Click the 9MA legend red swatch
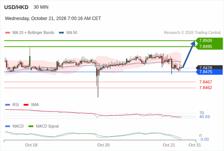 (26, 105)
